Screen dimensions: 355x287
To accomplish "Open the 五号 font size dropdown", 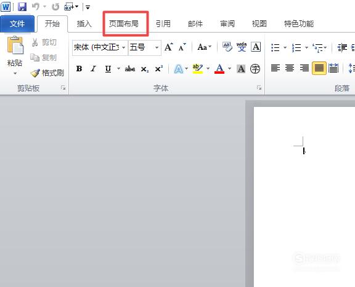I will (x=157, y=48).
